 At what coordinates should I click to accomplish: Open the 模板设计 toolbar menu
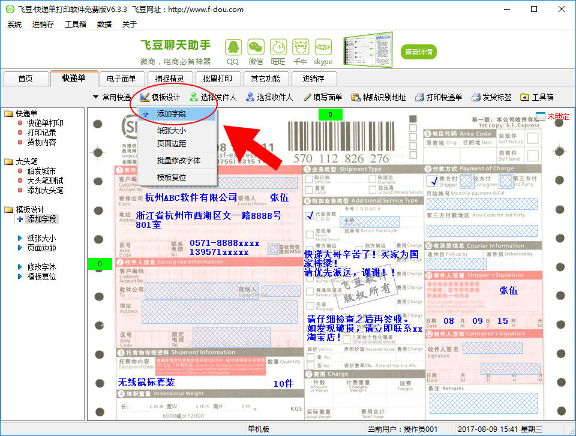(x=160, y=97)
